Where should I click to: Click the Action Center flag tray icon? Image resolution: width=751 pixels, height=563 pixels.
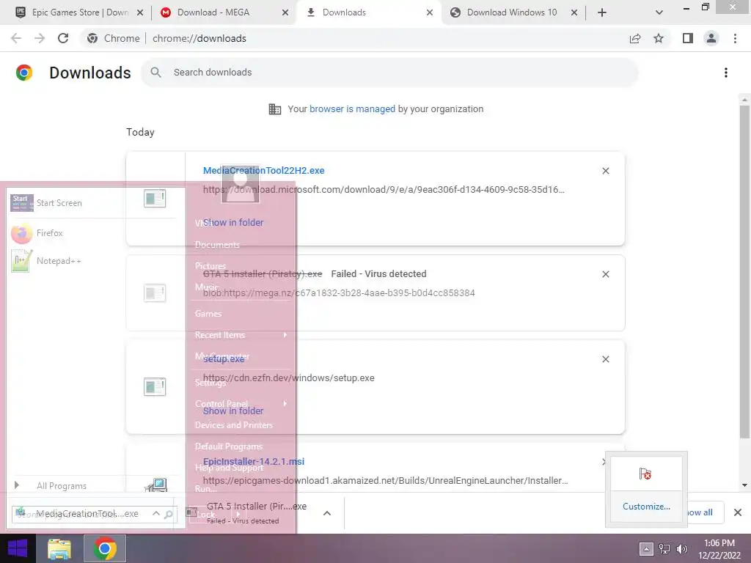coord(645,474)
